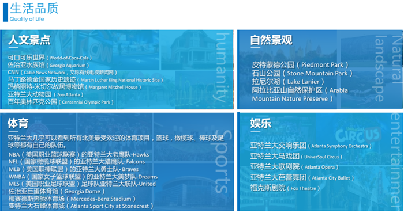The image size is (404, 213).
Task: Click the 生活品质 page heading
Action: (34, 8)
